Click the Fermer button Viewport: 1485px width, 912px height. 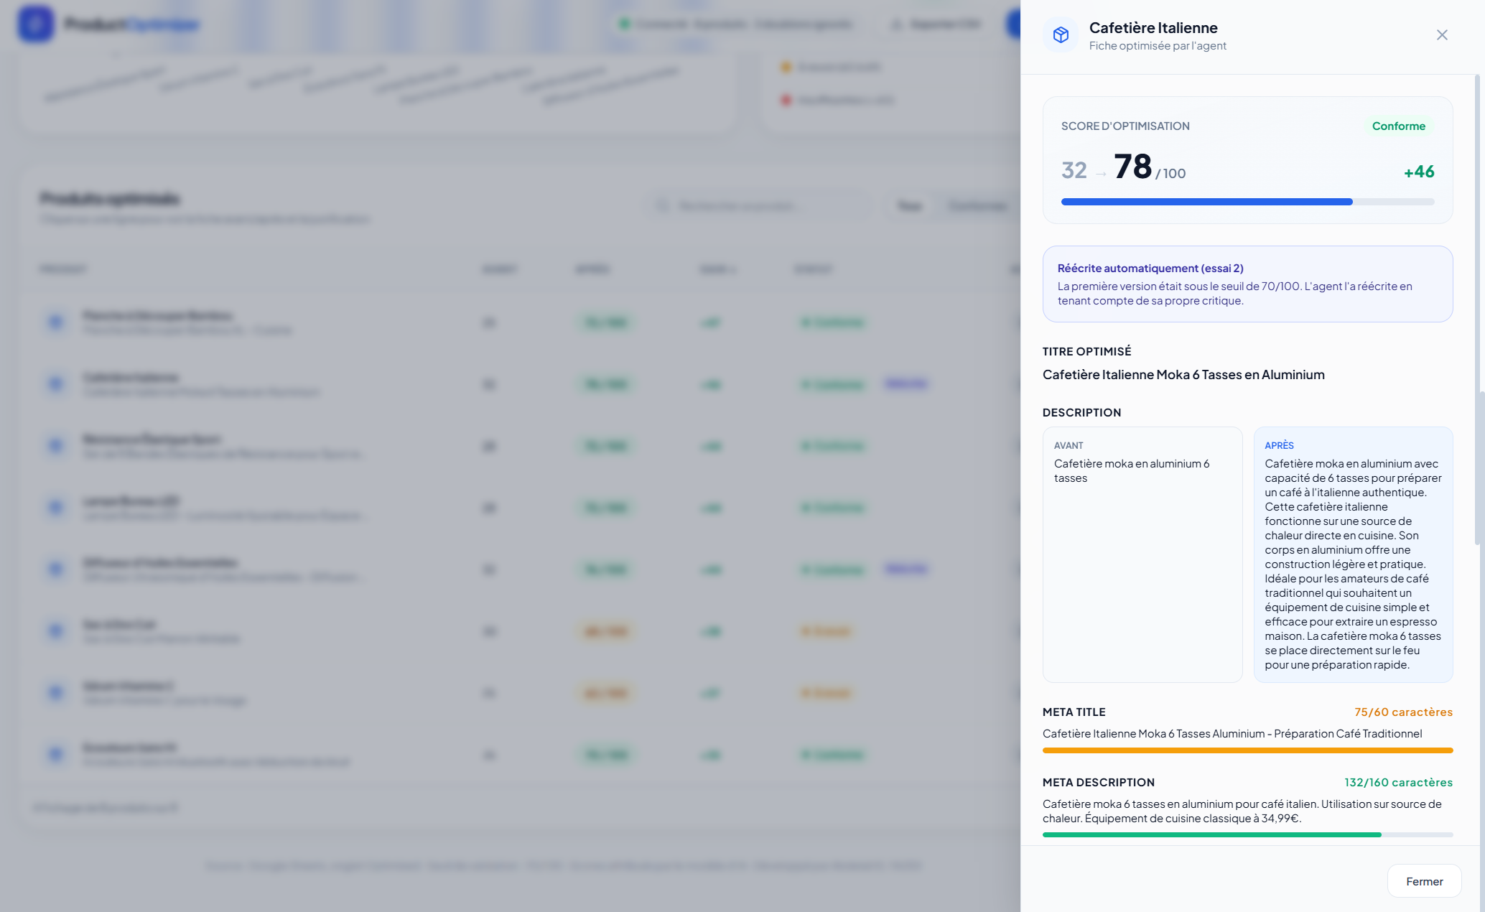1424,881
